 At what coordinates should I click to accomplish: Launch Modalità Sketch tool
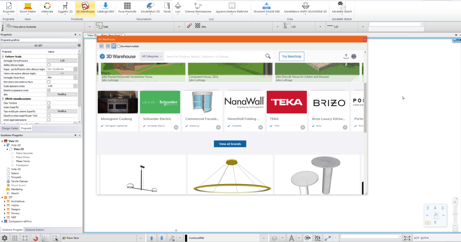pos(342,8)
